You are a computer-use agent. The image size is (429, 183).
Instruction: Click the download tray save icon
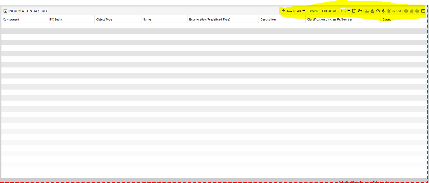(x=373, y=11)
